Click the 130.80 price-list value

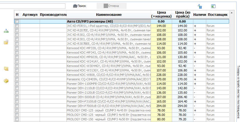182,57
